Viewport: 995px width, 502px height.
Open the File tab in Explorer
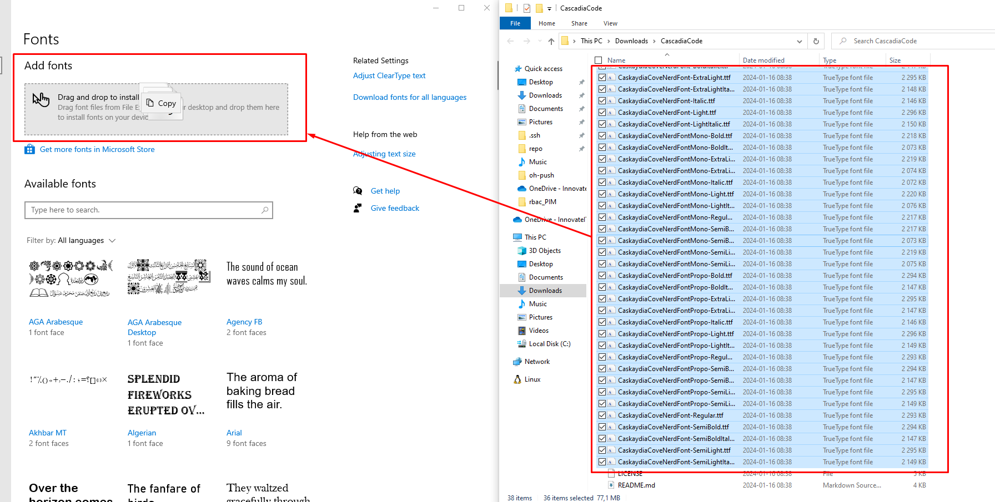515,23
